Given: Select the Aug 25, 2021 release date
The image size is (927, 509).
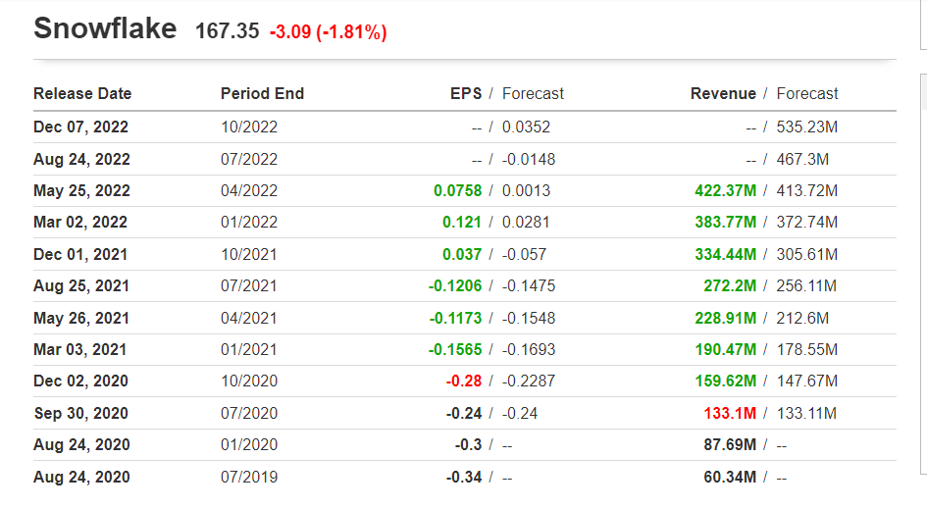Looking at the screenshot, I should (x=81, y=286).
